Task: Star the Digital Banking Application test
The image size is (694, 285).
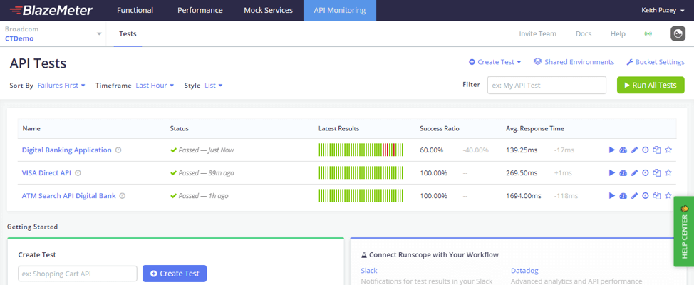Action: point(668,150)
